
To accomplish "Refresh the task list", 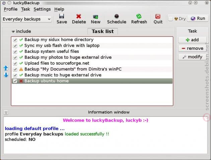I will tap(139, 19).
